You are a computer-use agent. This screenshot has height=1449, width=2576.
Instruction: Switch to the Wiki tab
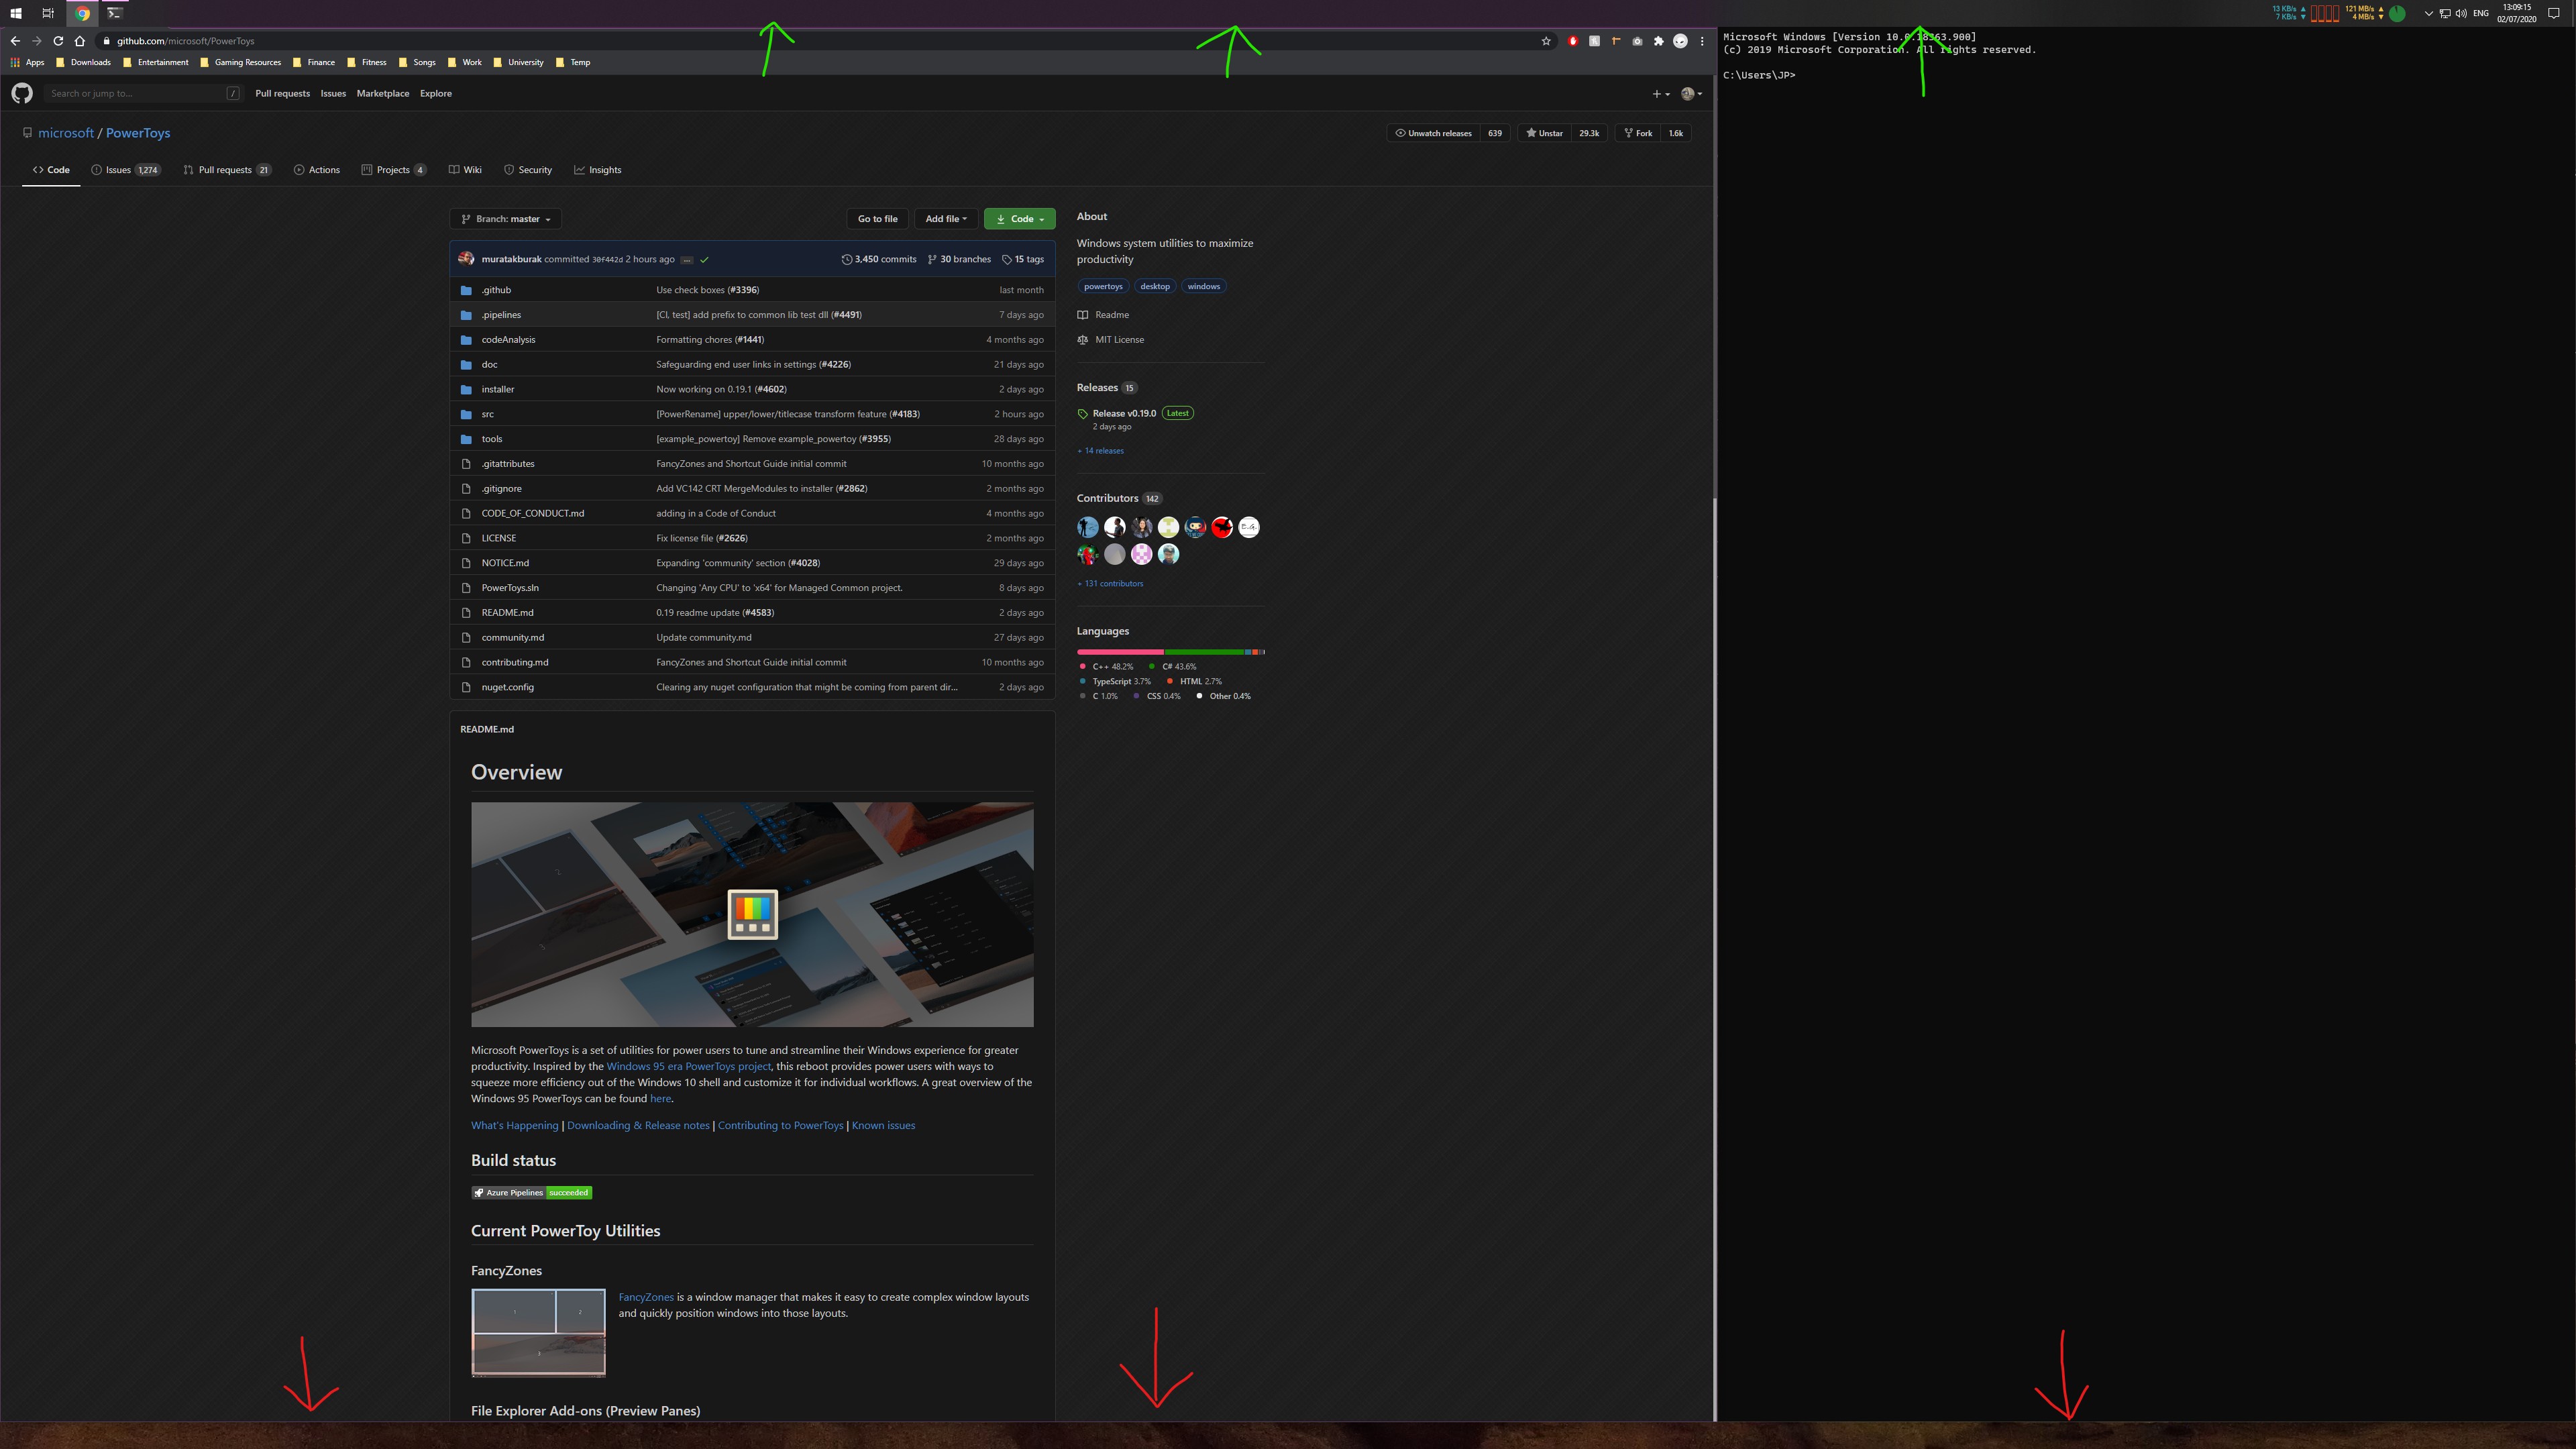466,170
